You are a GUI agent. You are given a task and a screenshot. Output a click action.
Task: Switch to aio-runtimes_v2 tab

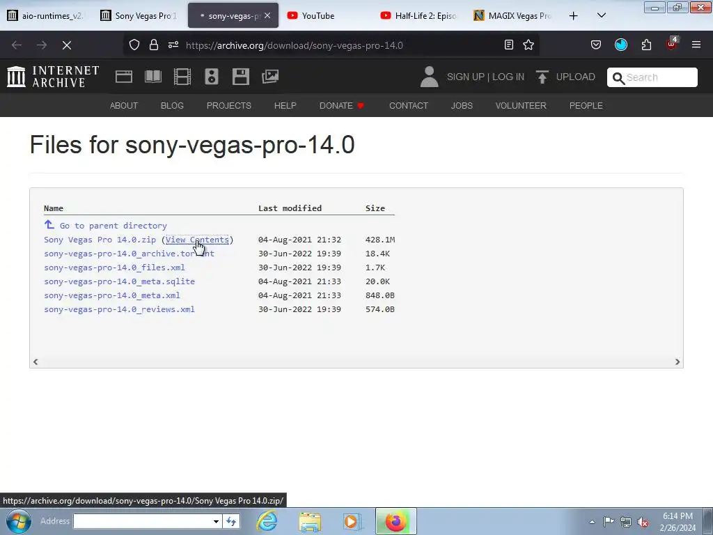click(x=46, y=16)
